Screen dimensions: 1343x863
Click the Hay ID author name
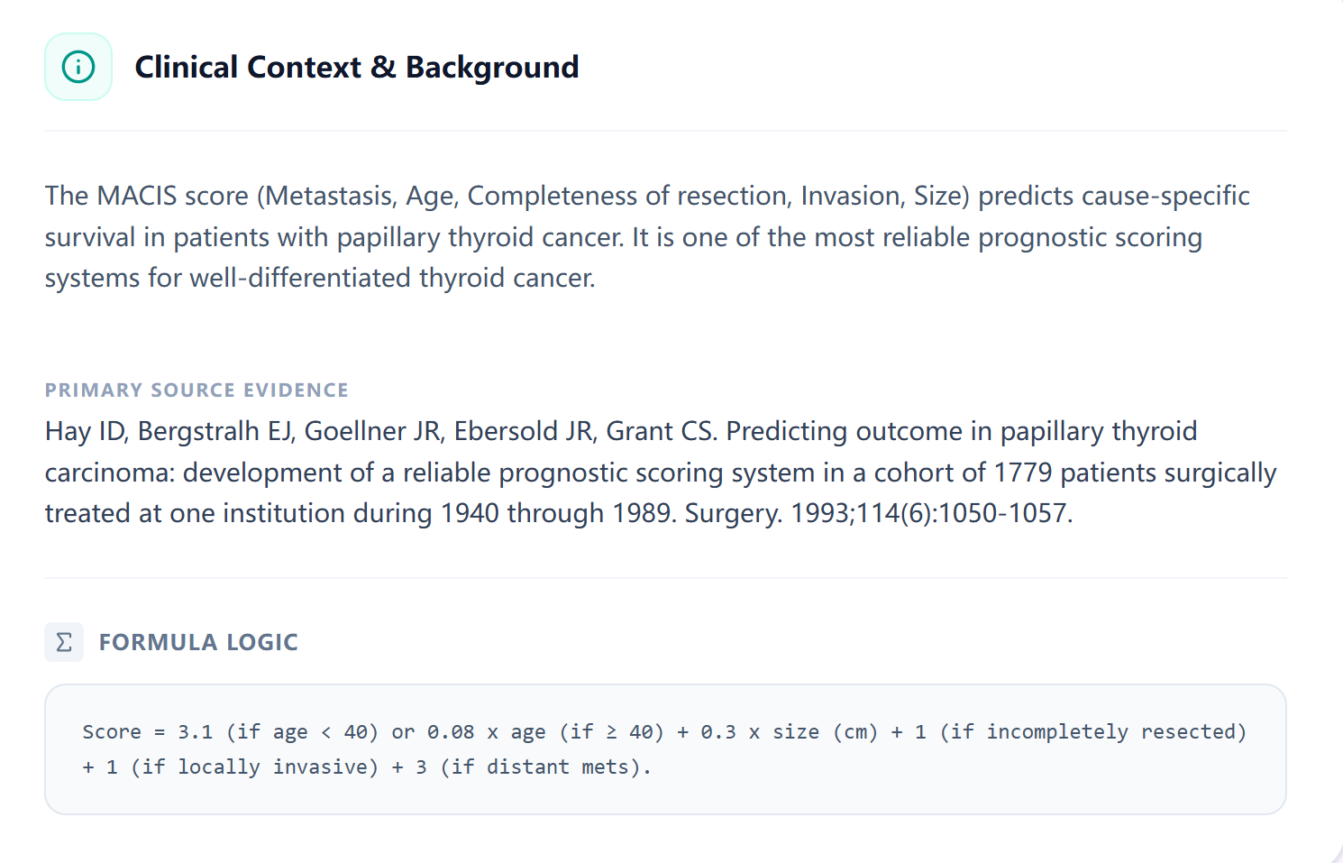[86, 431]
